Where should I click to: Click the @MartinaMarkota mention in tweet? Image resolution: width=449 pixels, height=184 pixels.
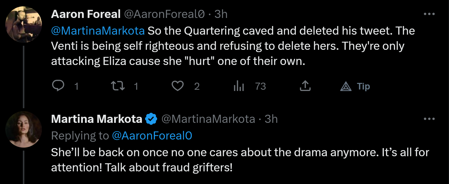98,31
